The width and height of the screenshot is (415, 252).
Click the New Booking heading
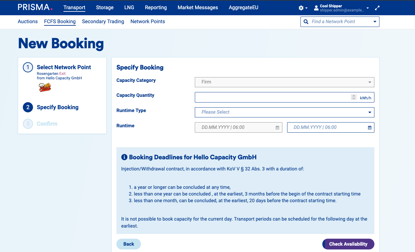61,43
